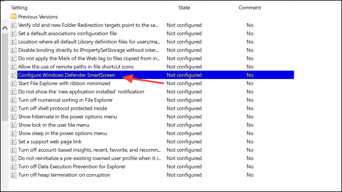The image size is (342, 192).
Task: Click the Comment column header
Action: point(250,8)
